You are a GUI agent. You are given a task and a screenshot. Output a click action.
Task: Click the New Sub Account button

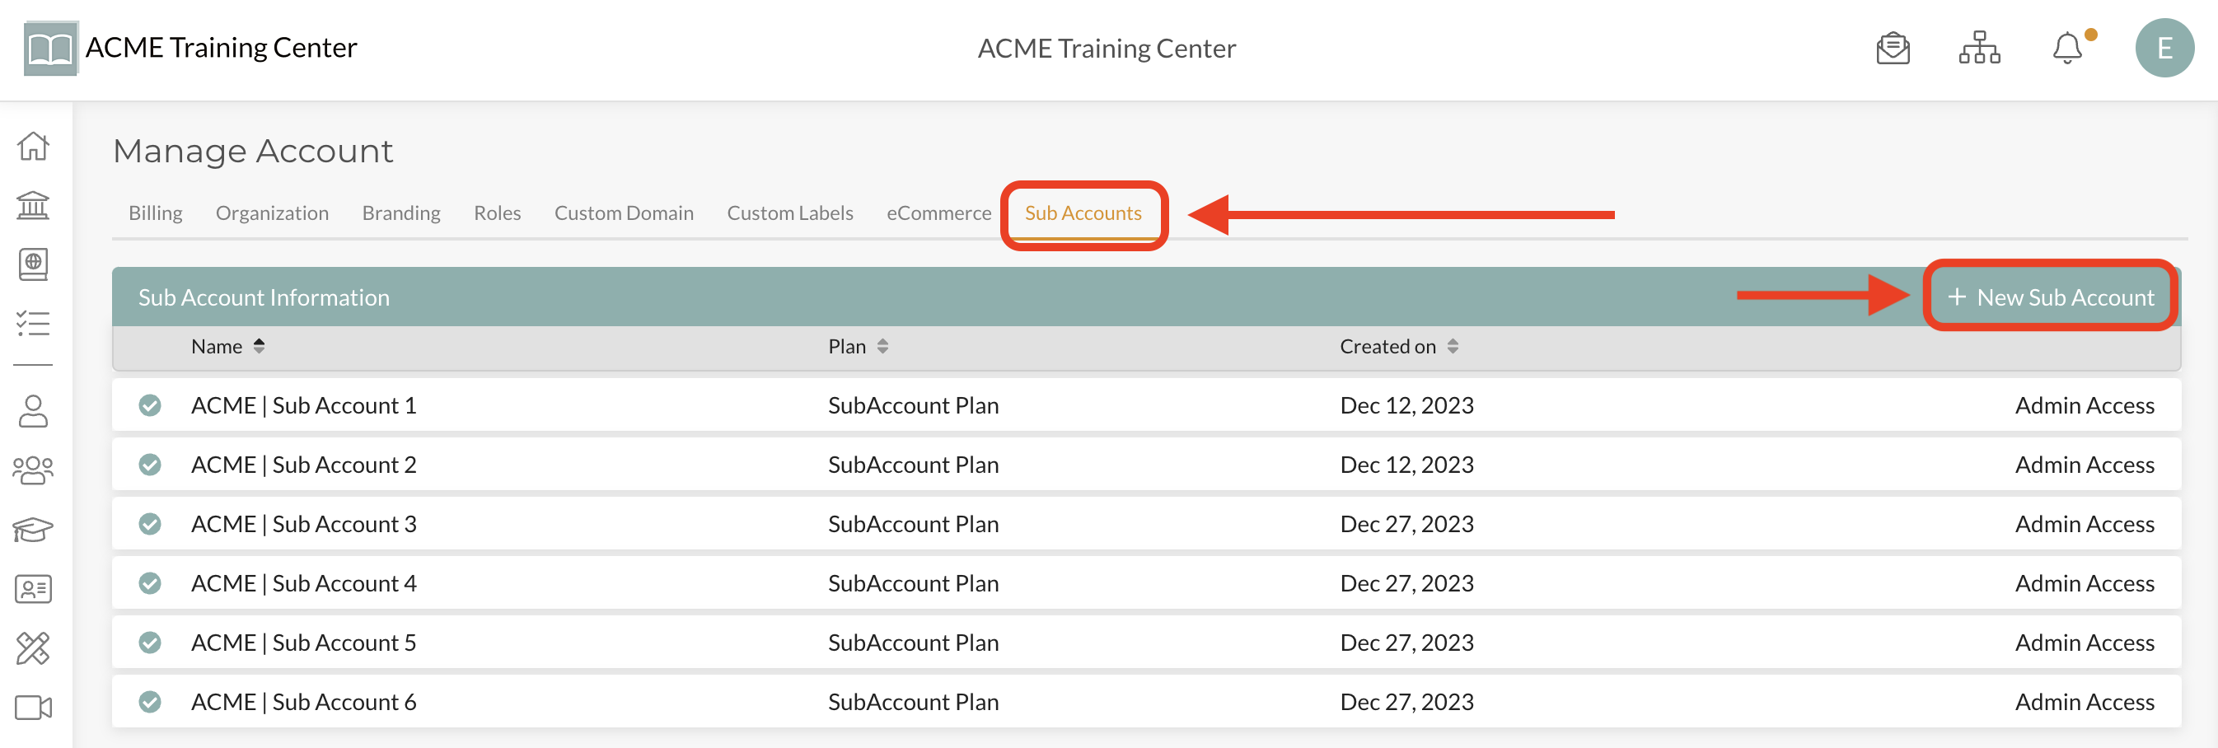click(2050, 297)
